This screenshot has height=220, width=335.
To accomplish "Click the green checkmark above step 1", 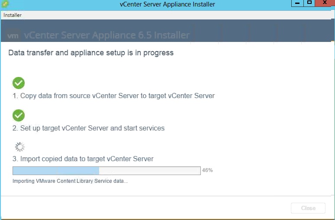I will pyautogui.click(x=19, y=83).
